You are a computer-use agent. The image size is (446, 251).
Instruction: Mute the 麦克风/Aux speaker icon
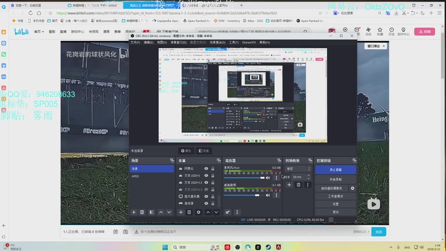[268, 178]
